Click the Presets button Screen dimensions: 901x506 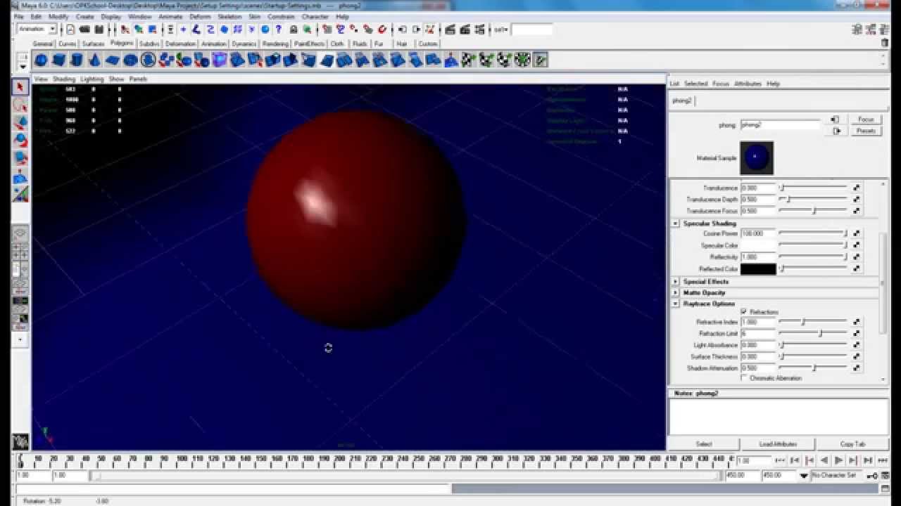coord(866,131)
